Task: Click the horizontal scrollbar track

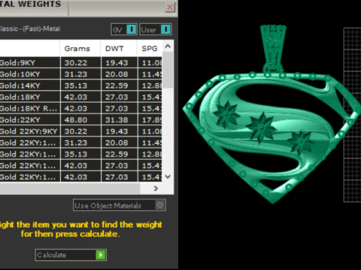Action: 70,188
